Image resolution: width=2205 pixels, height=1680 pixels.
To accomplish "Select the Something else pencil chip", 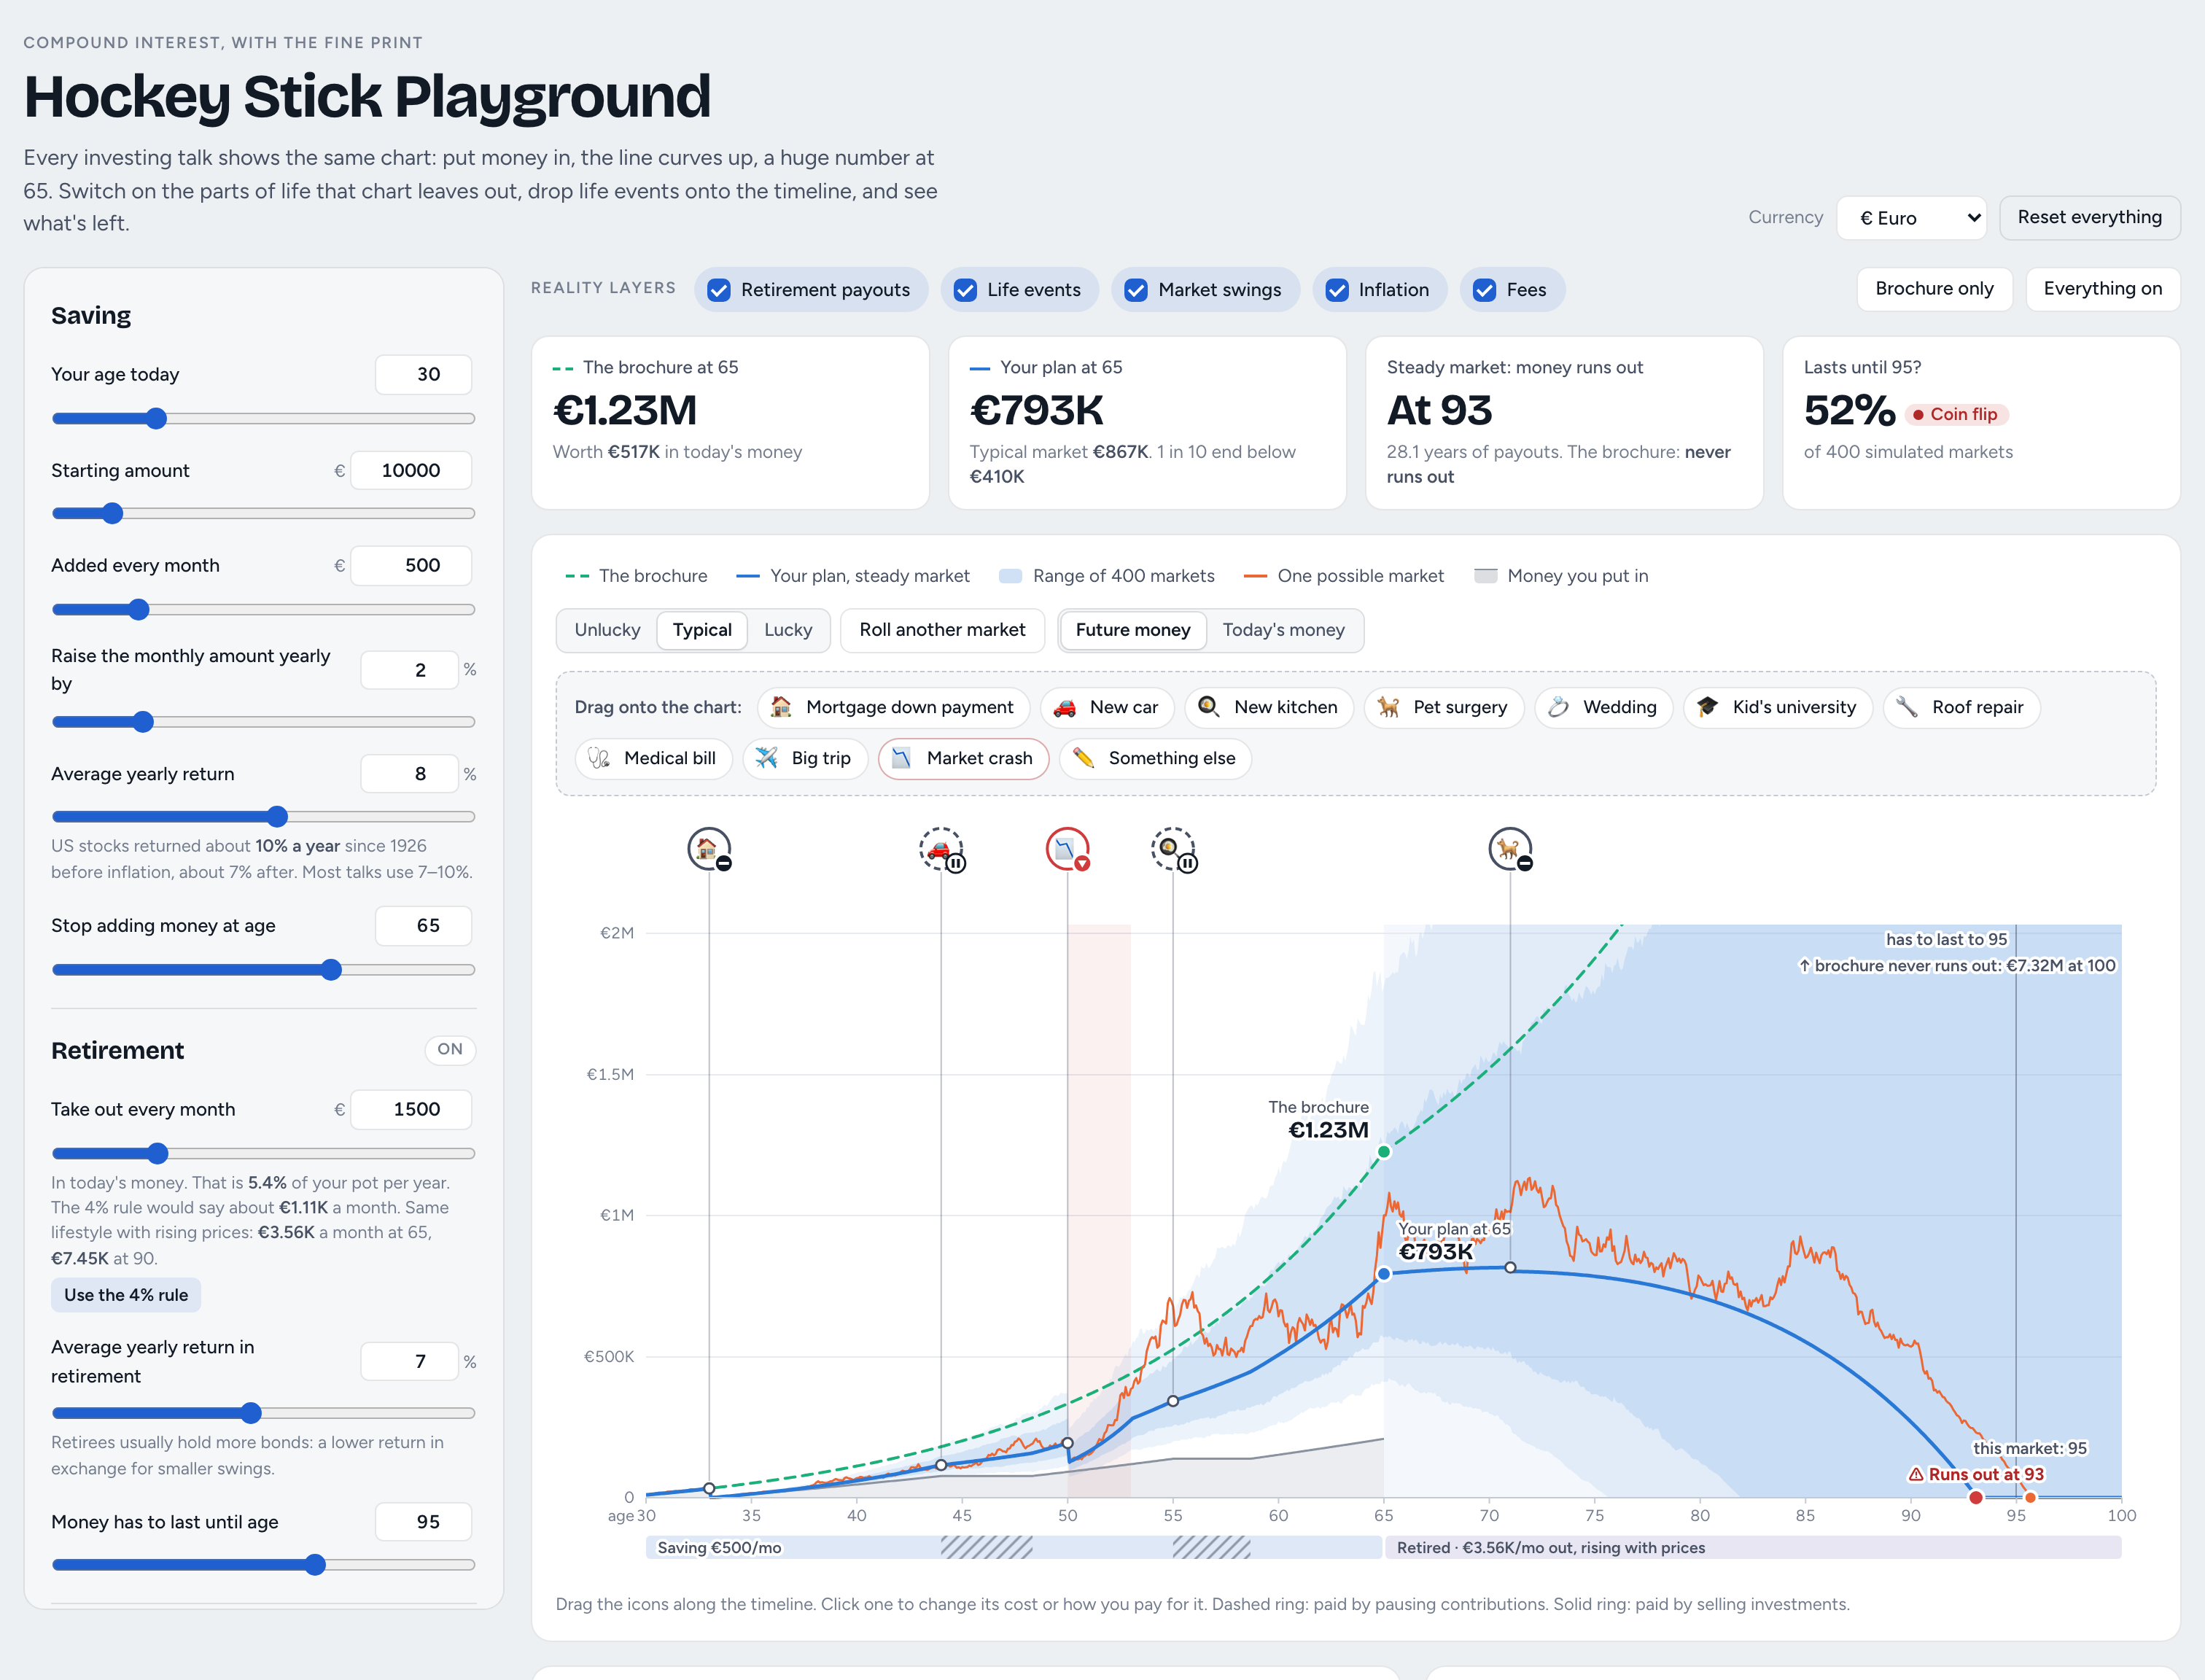I will (x=1155, y=759).
